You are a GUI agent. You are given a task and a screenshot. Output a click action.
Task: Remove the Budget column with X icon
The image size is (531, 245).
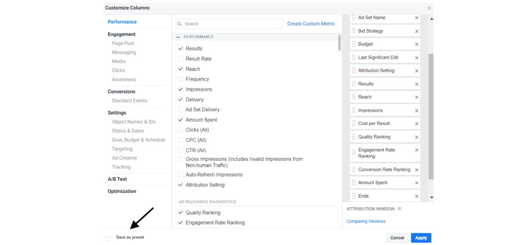point(416,44)
